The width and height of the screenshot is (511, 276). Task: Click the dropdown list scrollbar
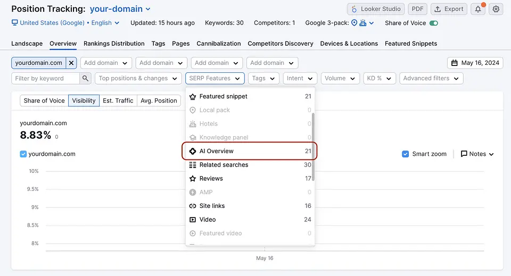pyautogui.click(x=313, y=146)
